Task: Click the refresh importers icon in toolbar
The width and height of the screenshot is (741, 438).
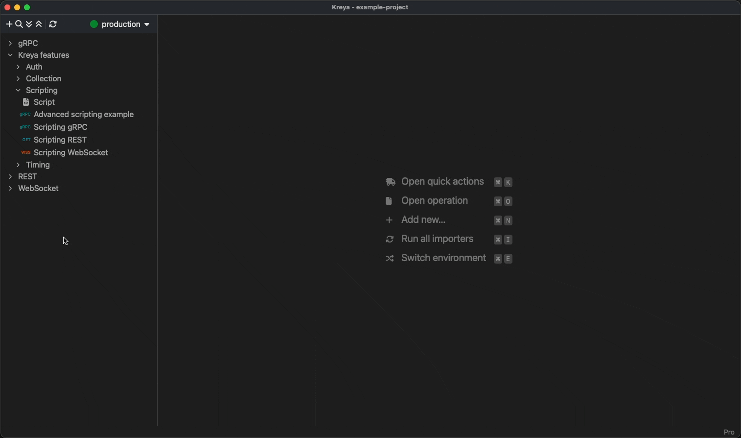Action: tap(53, 24)
